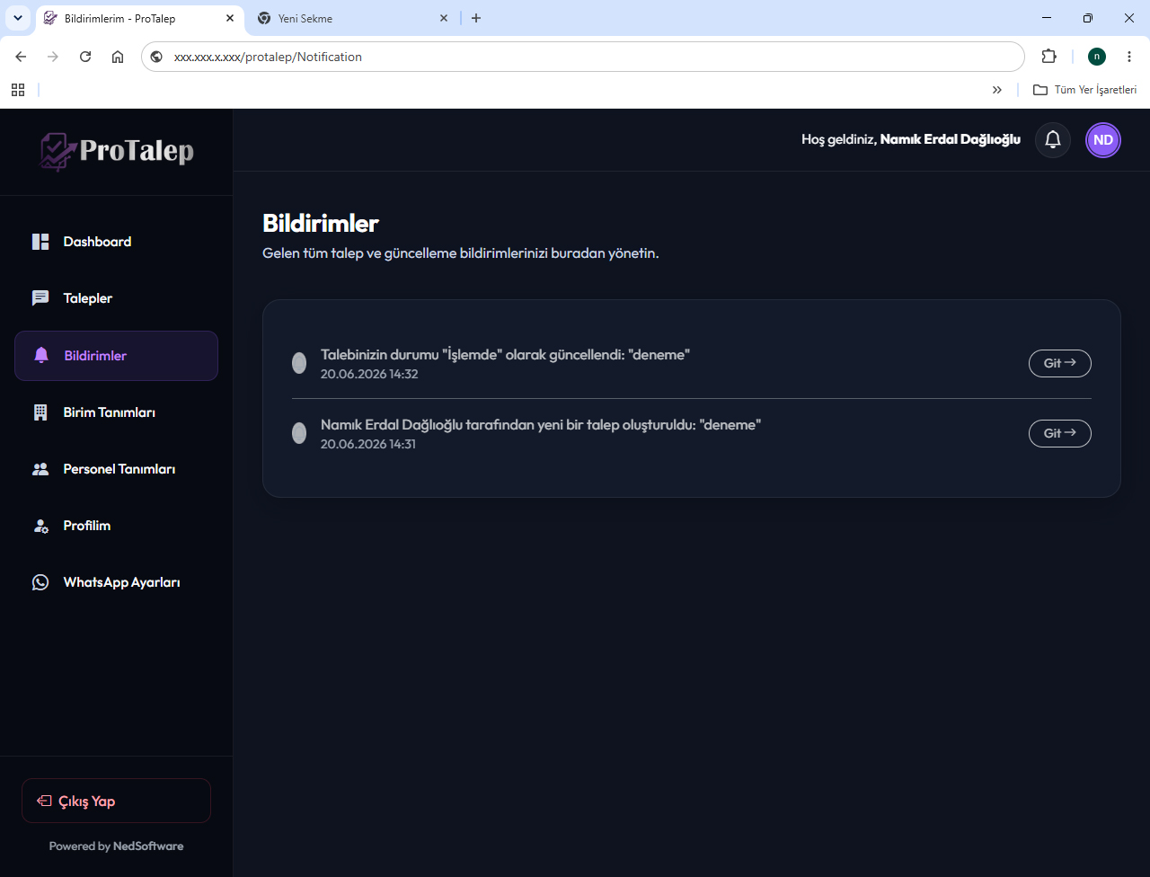The image size is (1150, 877).
Task: Click the username Namık Erdal Dağlıoğlu in header
Action: 951,139
